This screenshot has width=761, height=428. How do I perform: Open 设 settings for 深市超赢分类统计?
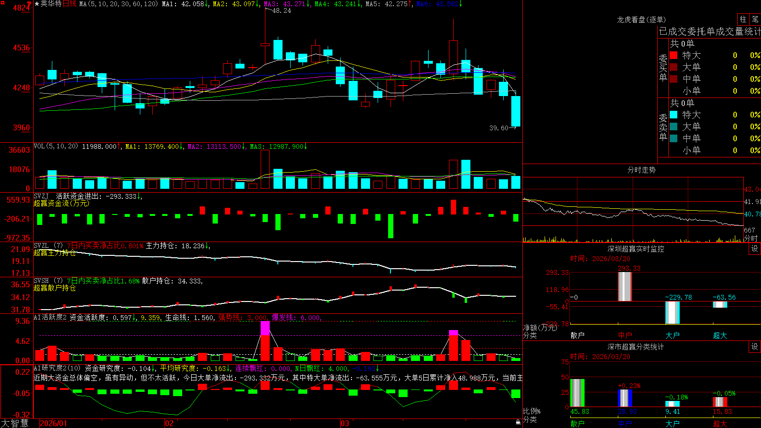[x=755, y=347]
